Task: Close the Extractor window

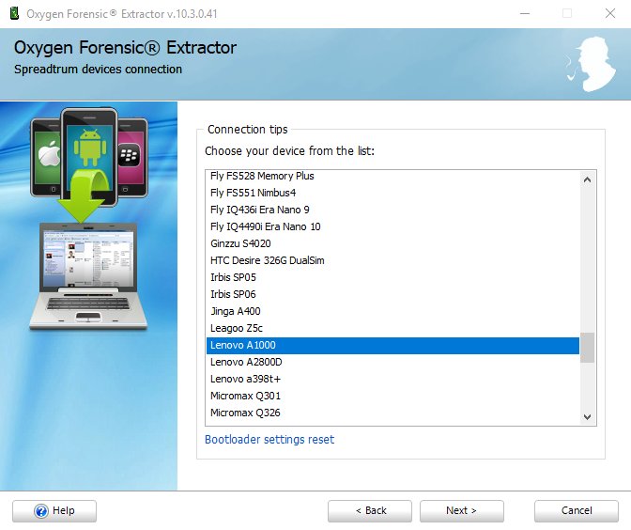Action: 610,13
